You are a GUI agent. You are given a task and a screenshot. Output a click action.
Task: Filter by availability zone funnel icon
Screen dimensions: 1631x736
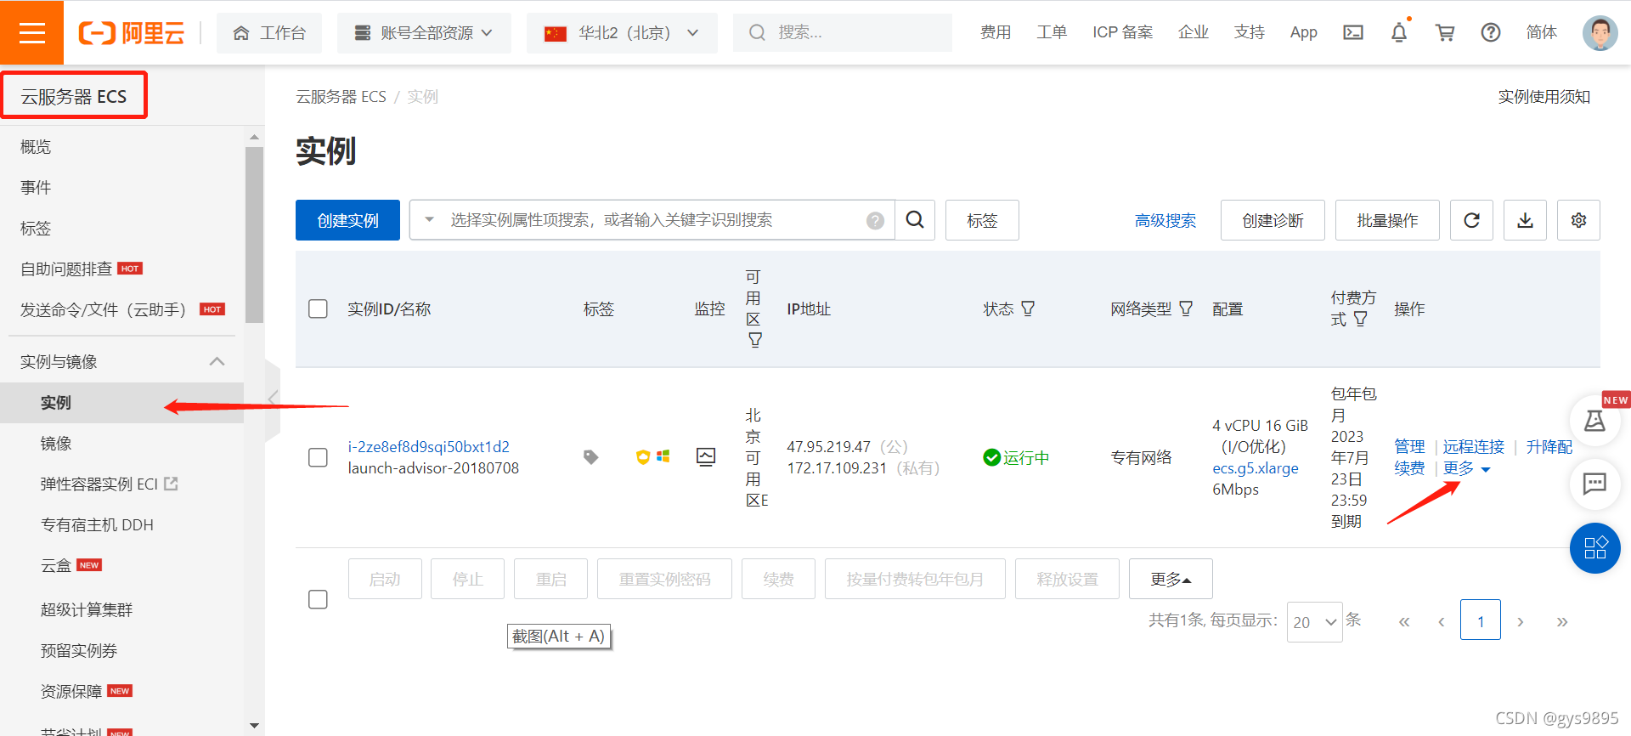(755, 340)
